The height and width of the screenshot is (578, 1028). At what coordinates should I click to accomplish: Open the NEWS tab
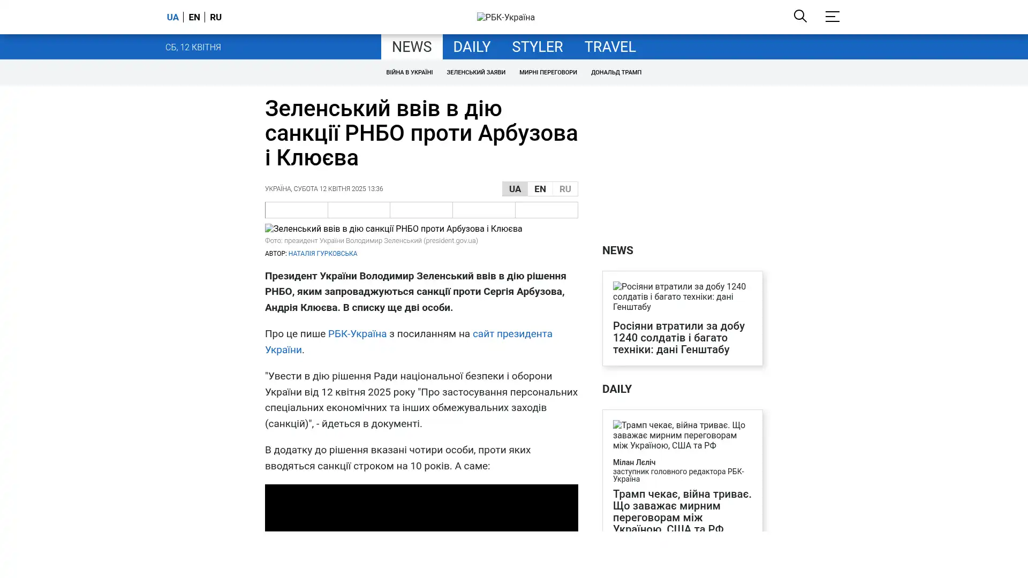tap(412, 47)
